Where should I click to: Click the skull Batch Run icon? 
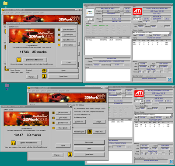pyautogui.click(x=90, y=132)
